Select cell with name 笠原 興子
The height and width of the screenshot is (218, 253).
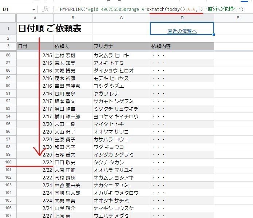point(73,139)
